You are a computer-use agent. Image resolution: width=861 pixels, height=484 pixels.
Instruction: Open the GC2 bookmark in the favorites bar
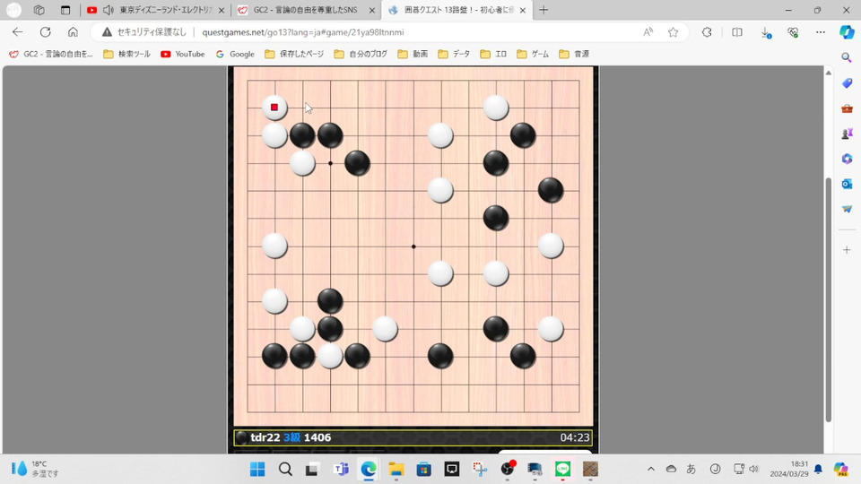pos(51,54)
